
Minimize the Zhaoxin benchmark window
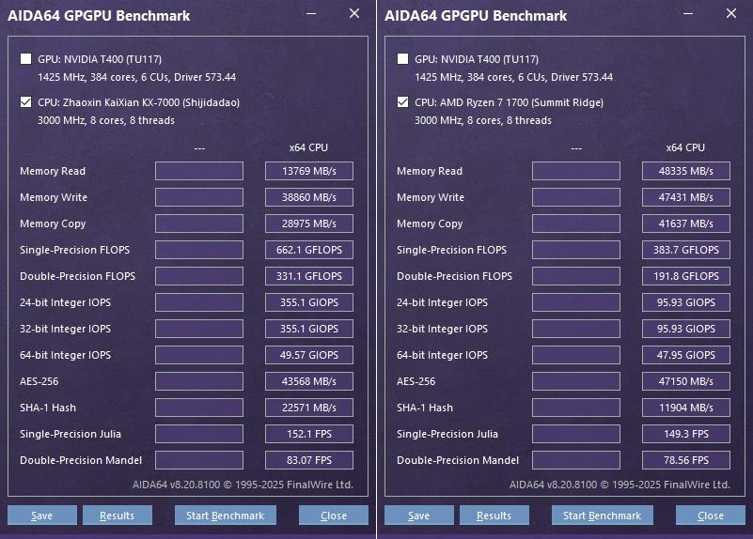(311, 14)
